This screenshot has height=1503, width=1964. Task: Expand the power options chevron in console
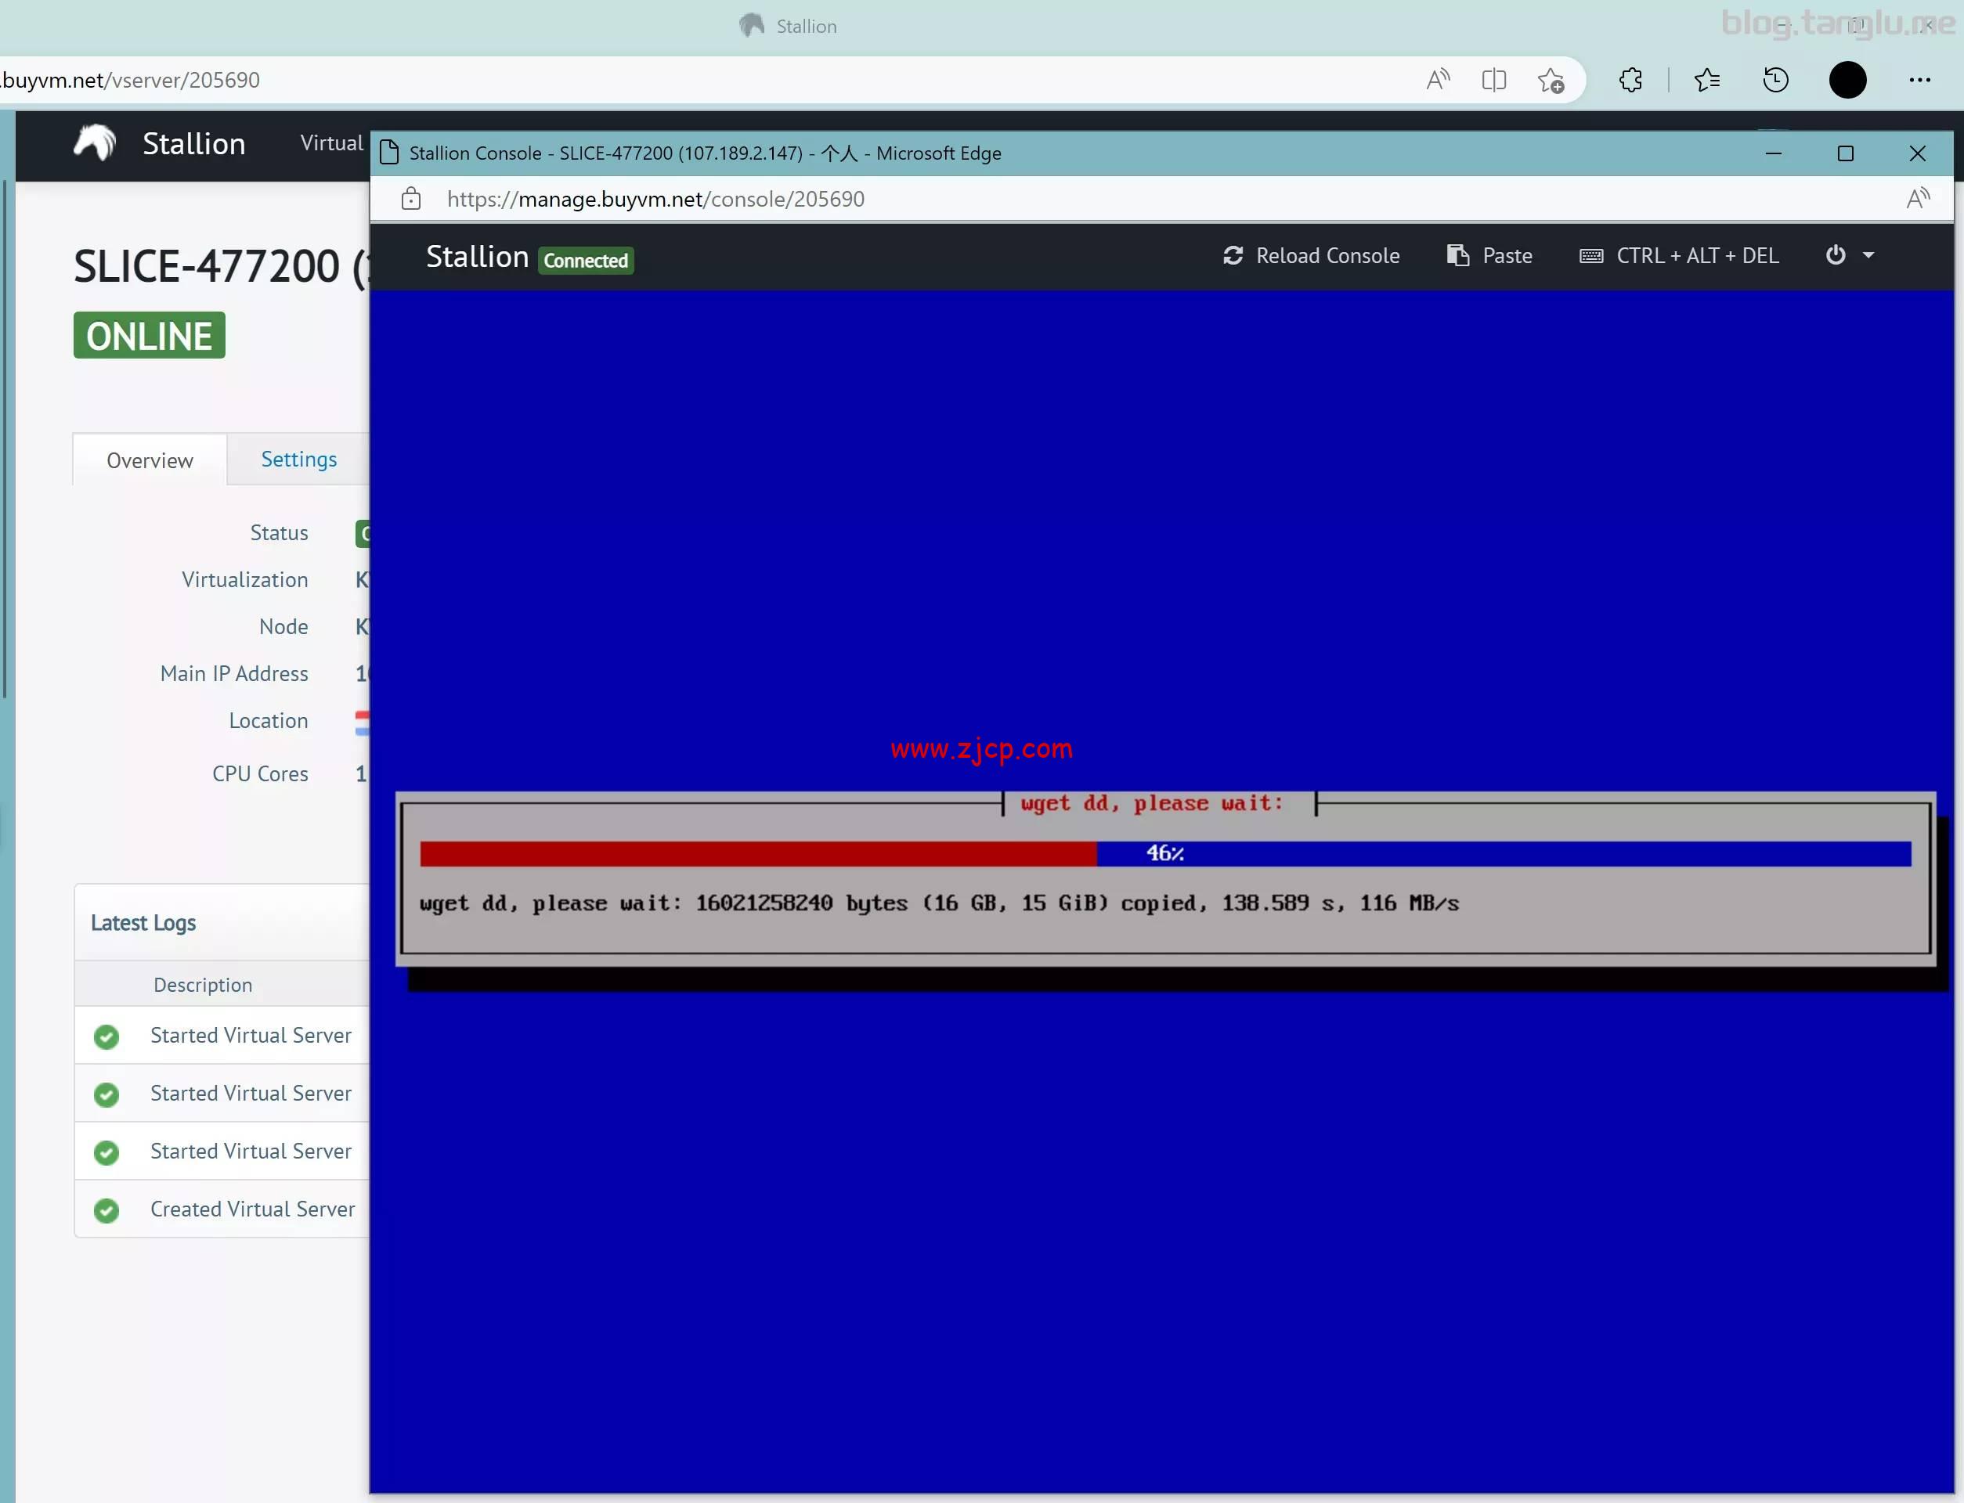pos(1868,257)
